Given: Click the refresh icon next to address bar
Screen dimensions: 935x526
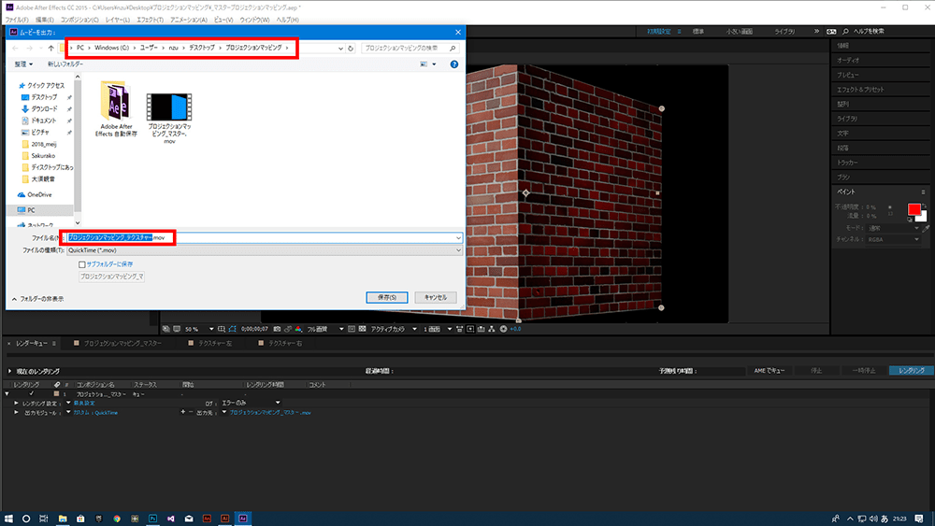Looking at the screenshot, I should pyautogui.click(x=351, y=49).
